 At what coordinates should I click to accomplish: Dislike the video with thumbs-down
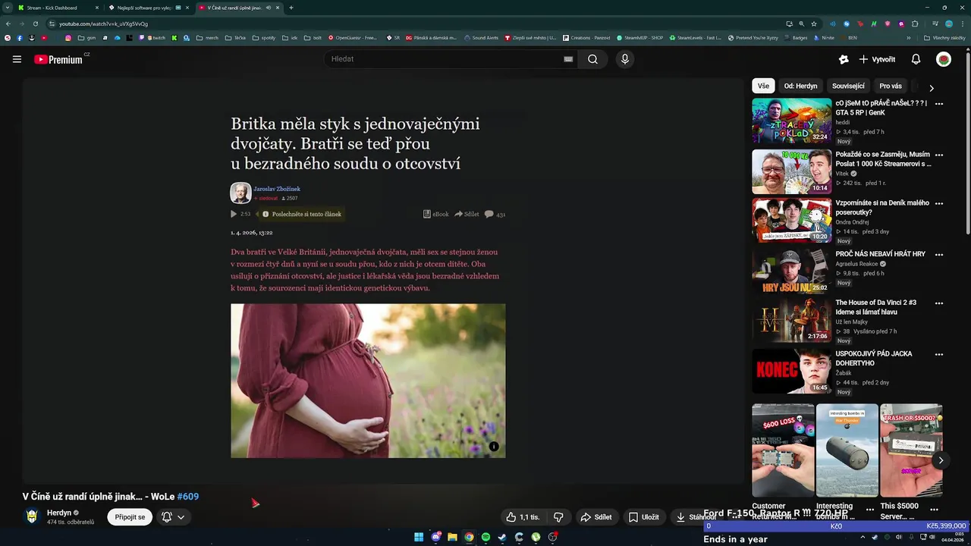tap(558, 517)
